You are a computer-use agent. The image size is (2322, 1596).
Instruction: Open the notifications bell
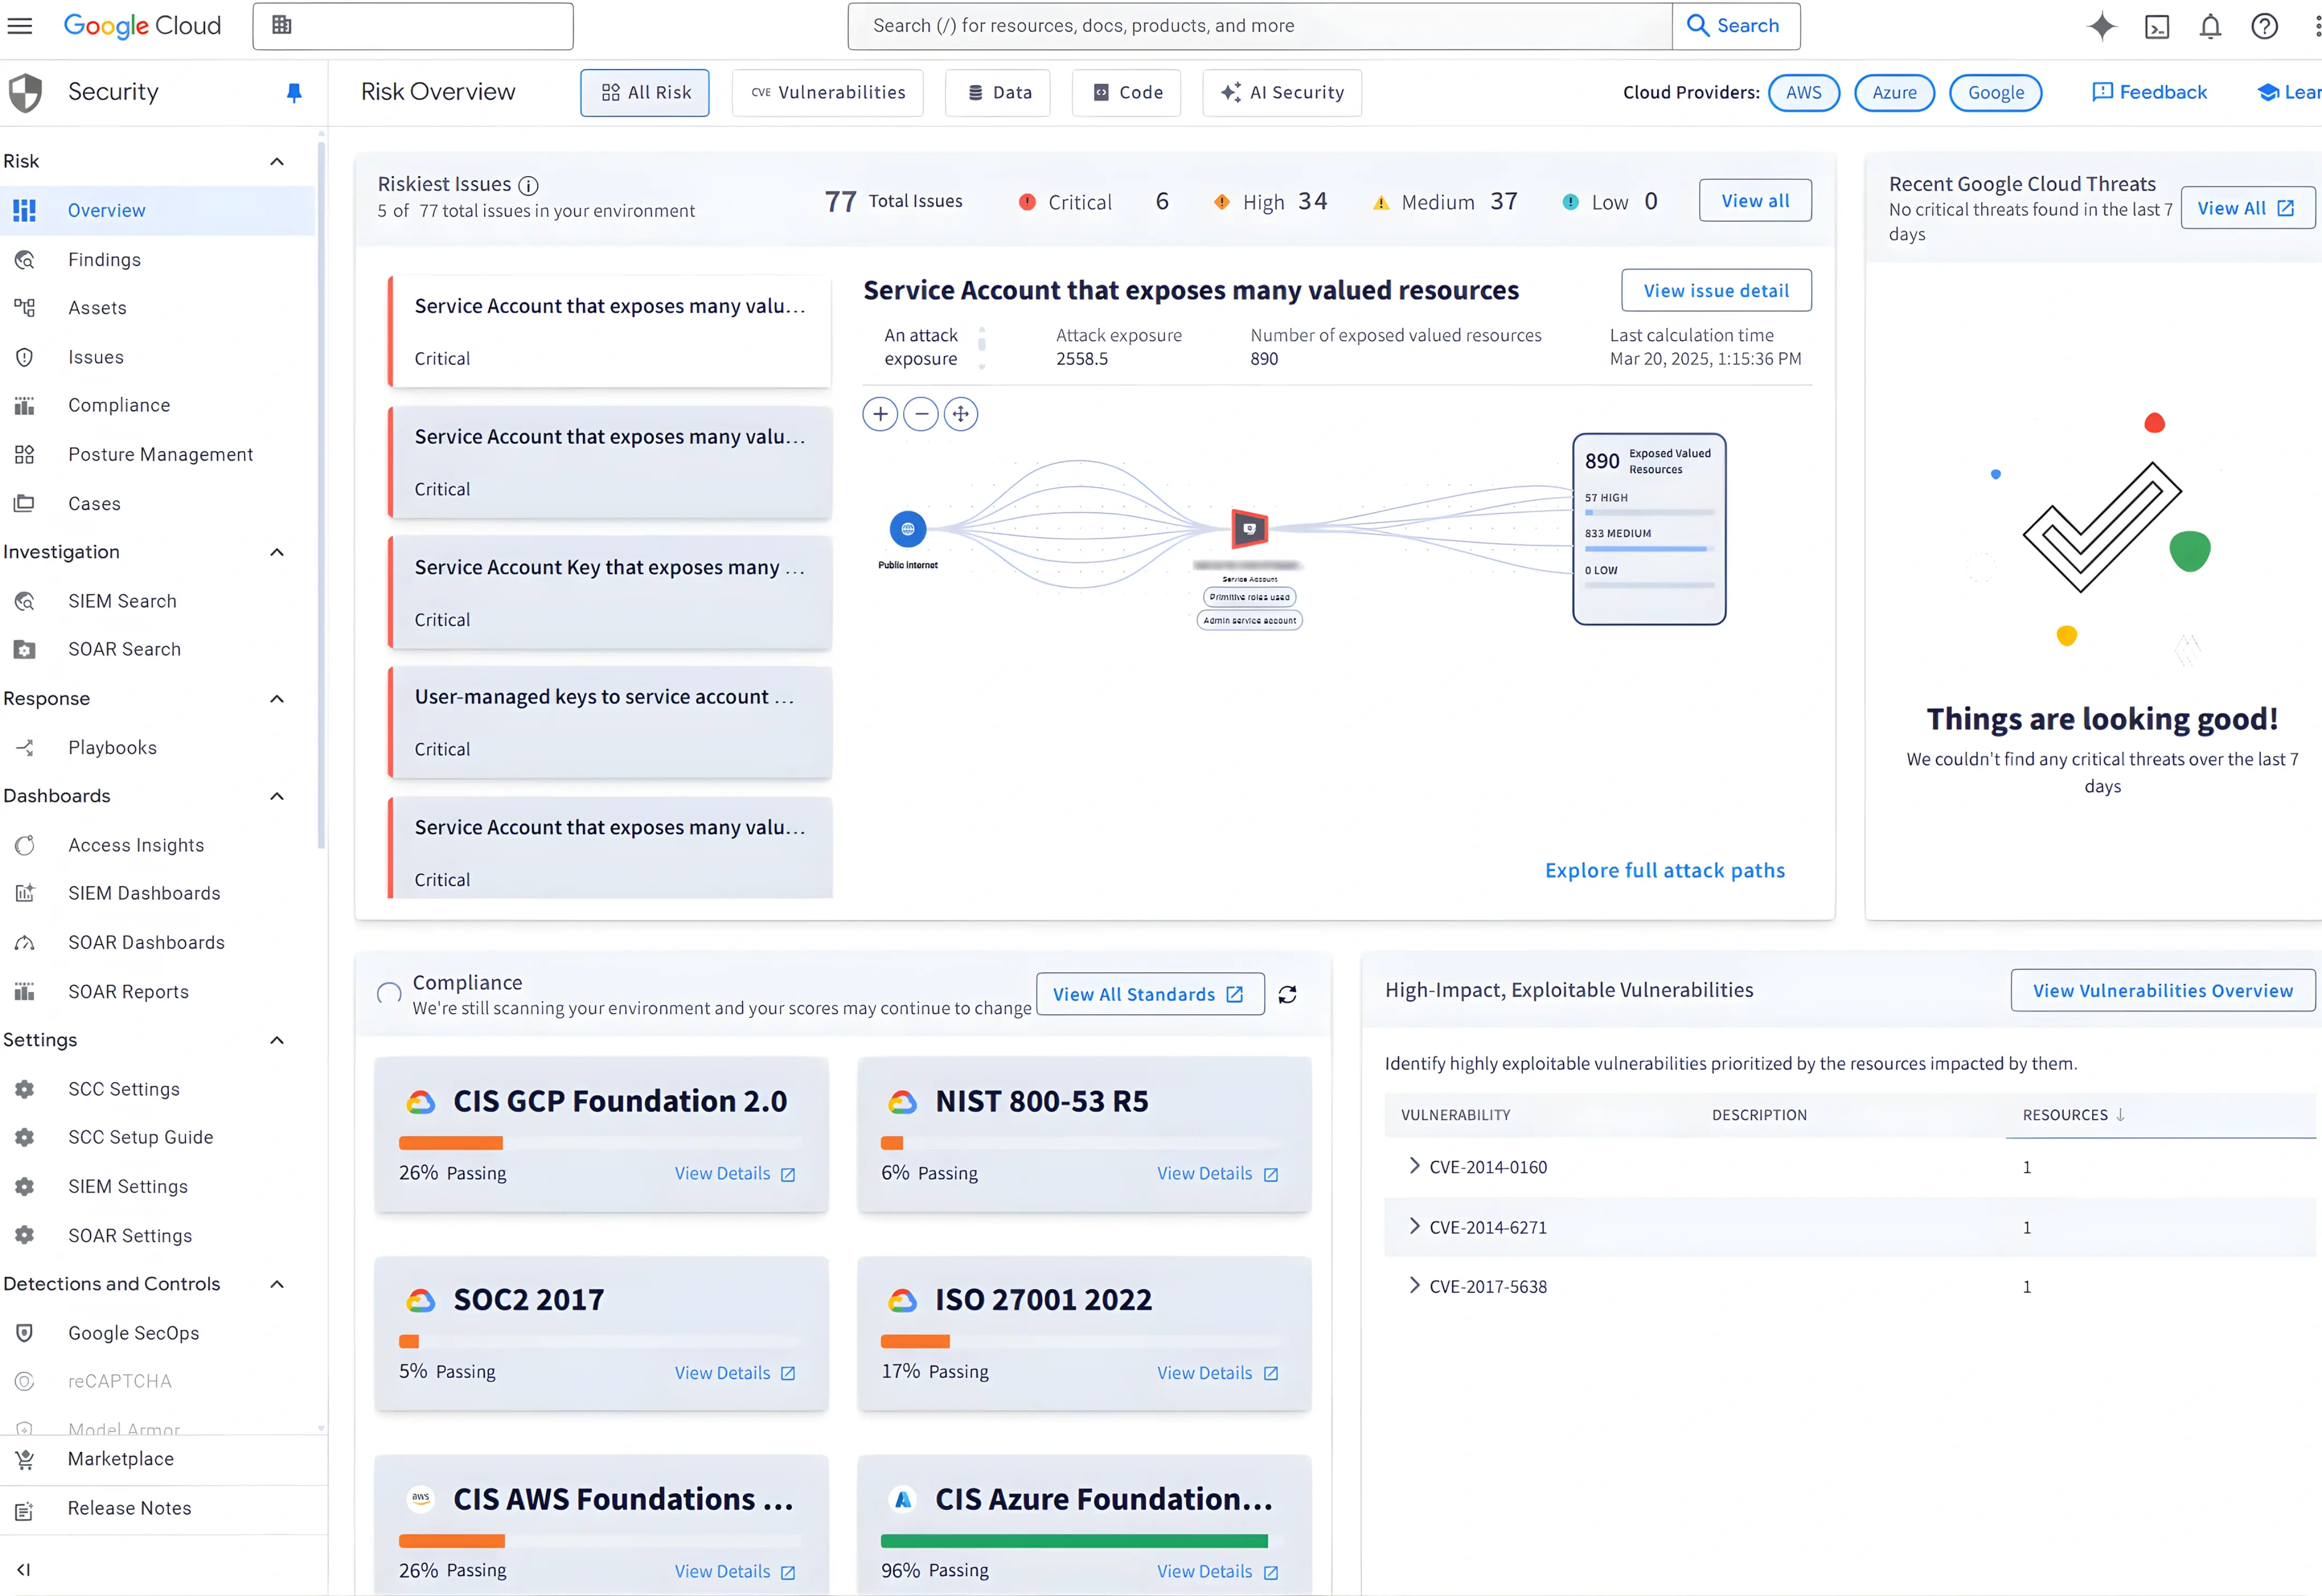(x=2210, y=26)
